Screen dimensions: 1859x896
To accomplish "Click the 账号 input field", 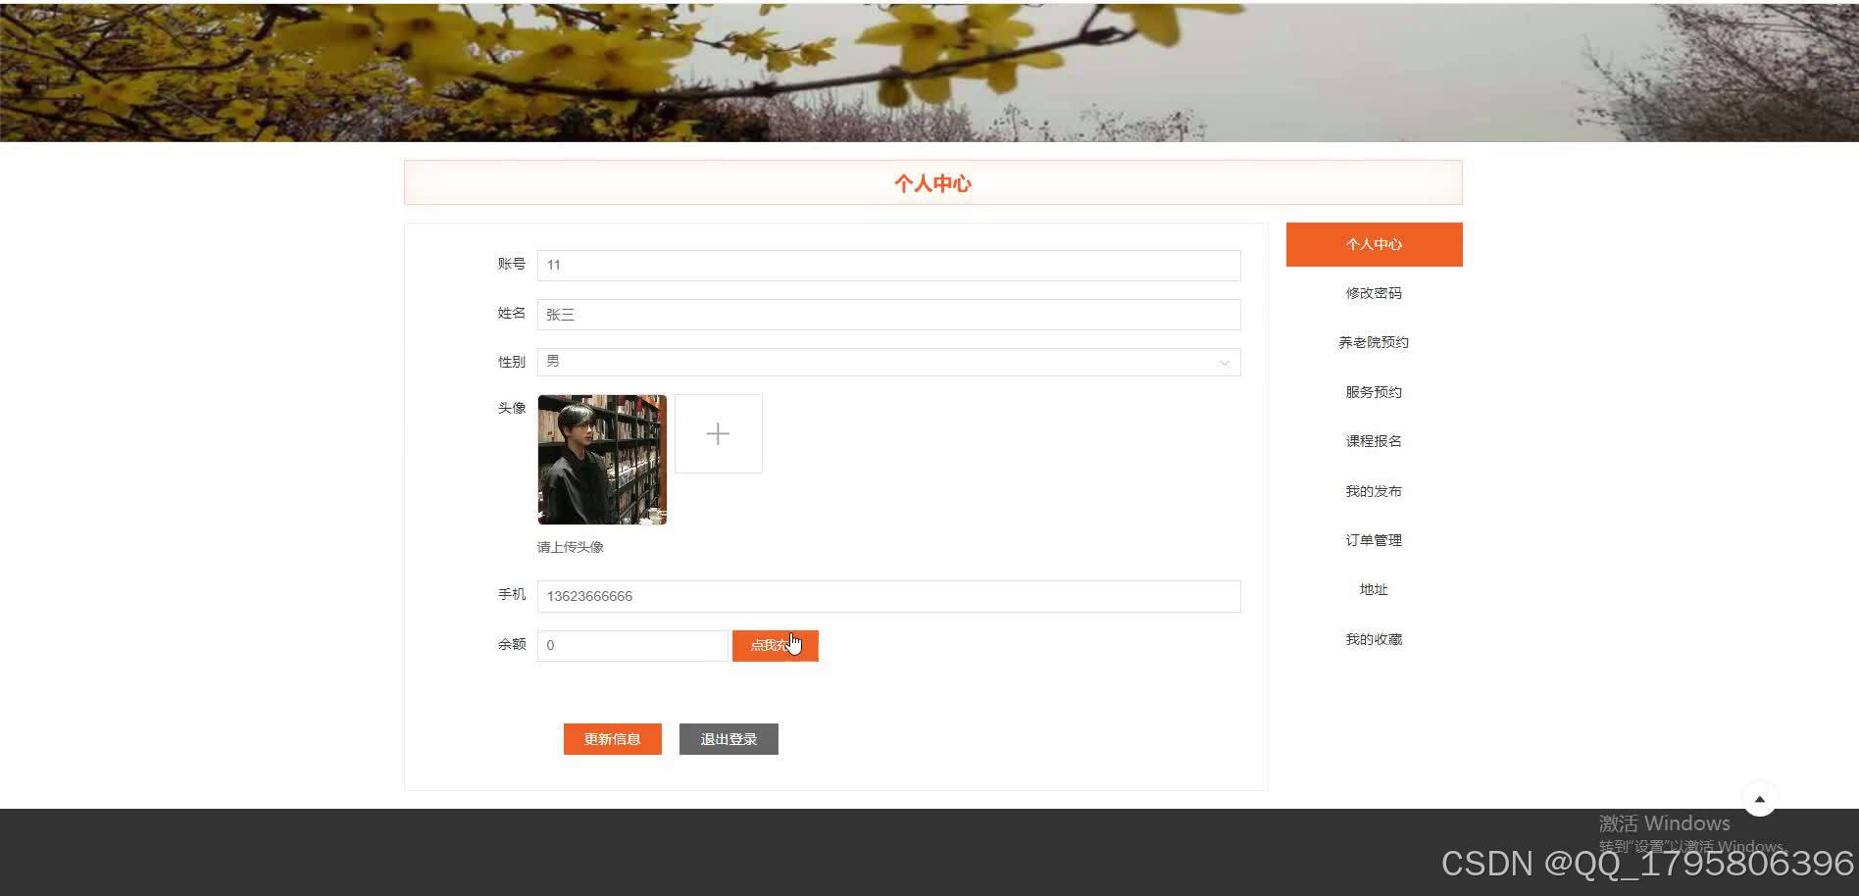I will pyautogui.click(x=888, y=265).
